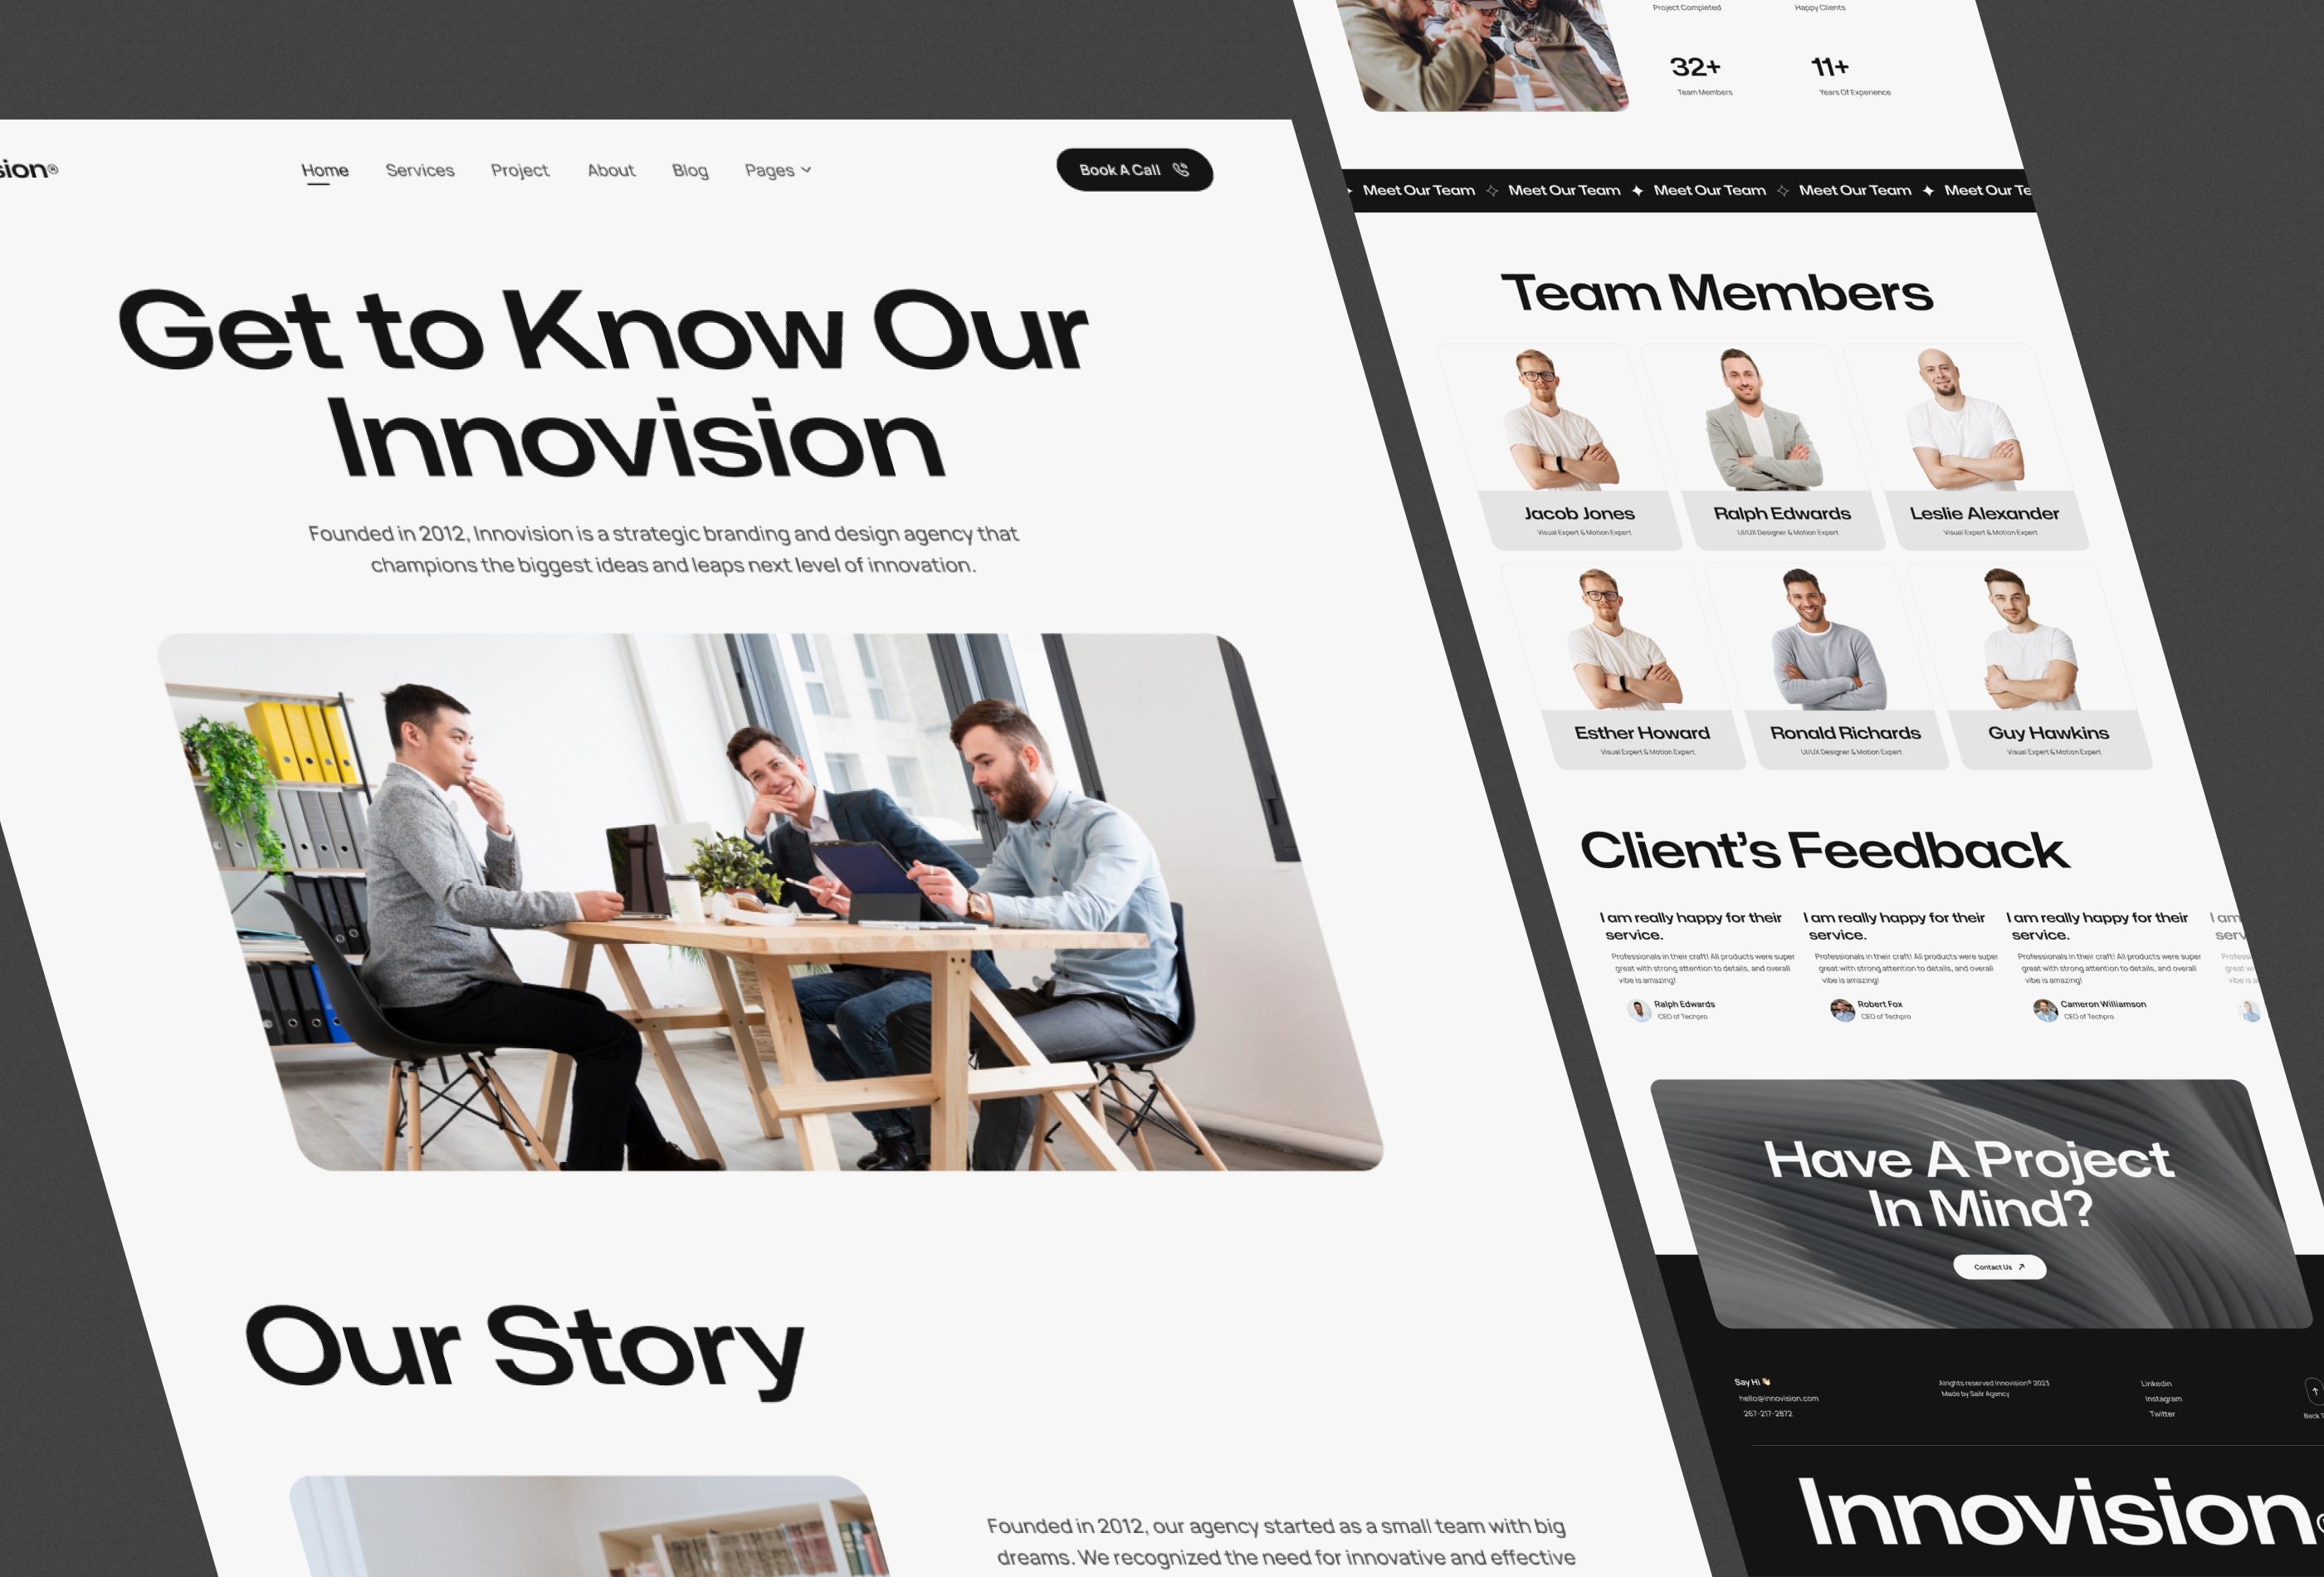Select the Services navigation menu item
Screen dimensions: 2324x1577
418,171
